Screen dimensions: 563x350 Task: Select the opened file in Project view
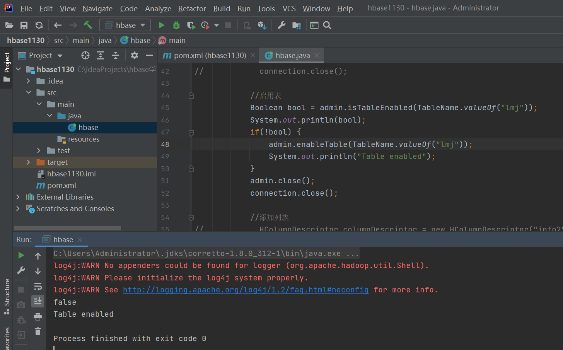click(85, 56)
